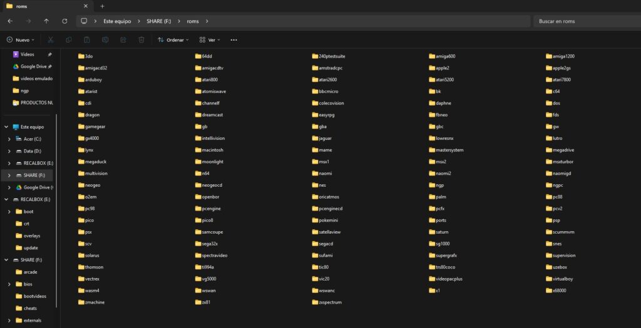
Task: Select the overlays folder in sidebar tree
Action: click(x=31, y=236)
